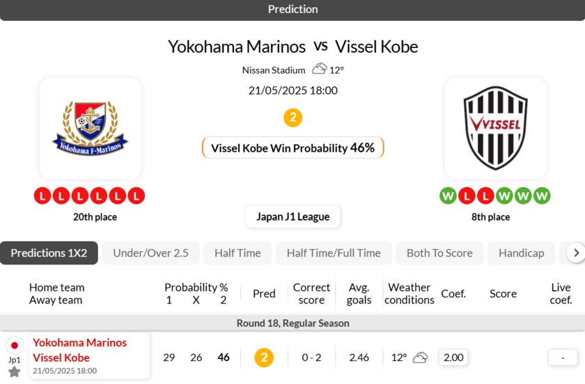Switch to Both To Score tab
585x384 pixels.
[x=439, y=253]
